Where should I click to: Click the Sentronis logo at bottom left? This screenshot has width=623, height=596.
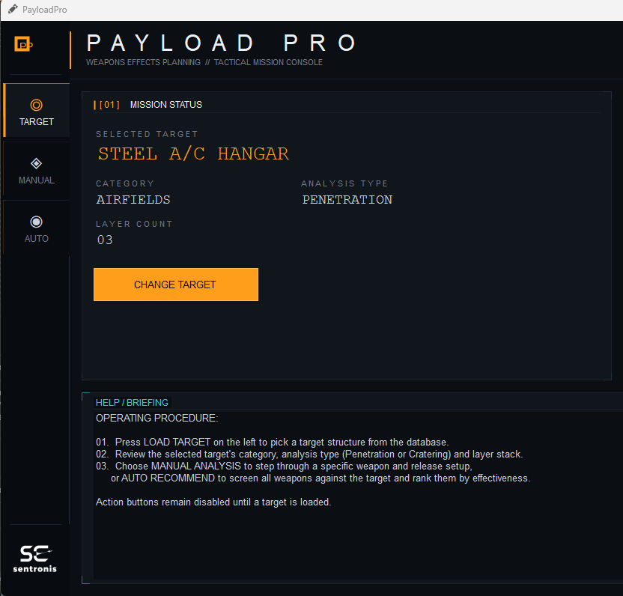(x=34, y=559)
